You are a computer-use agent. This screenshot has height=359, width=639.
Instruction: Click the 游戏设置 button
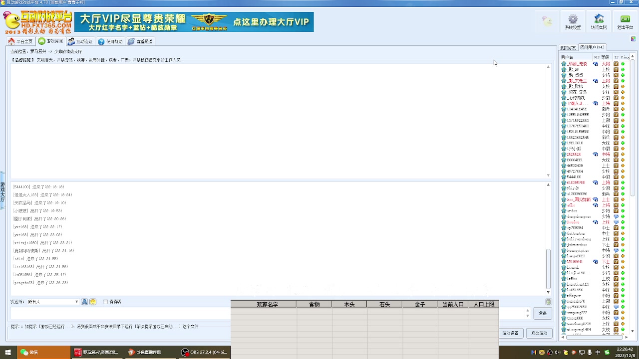510,333
